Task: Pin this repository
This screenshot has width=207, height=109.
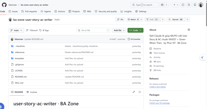Action: [120, 19]
